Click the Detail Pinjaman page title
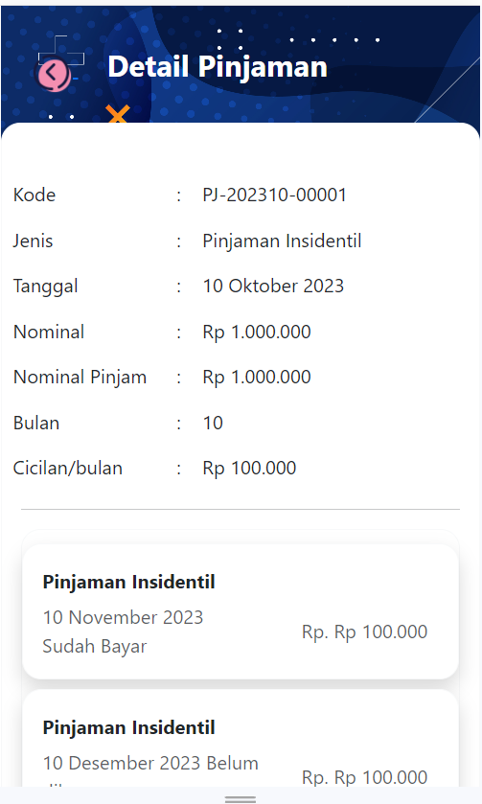Screen dimensions: 482x804 pos(218,67)
